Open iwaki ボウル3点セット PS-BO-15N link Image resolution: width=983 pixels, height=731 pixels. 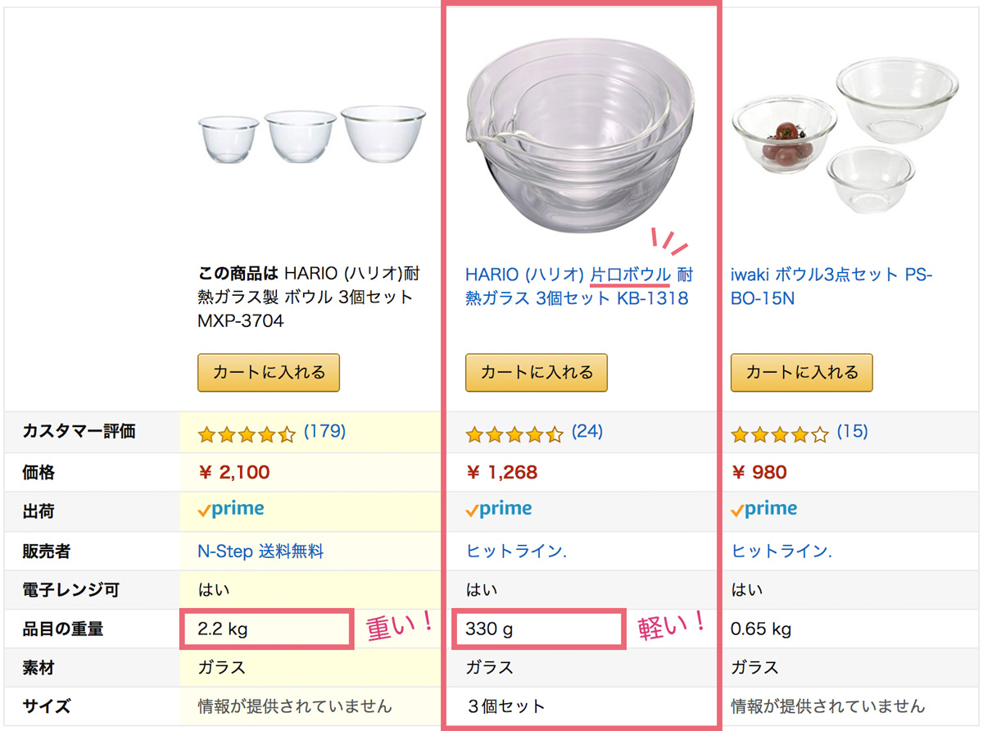tap(831, 286)
